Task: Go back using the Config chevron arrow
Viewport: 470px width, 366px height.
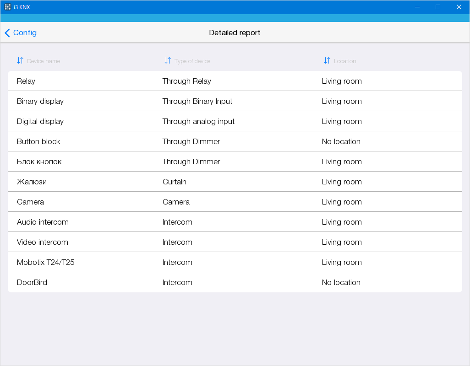Action: pos(7,33)
